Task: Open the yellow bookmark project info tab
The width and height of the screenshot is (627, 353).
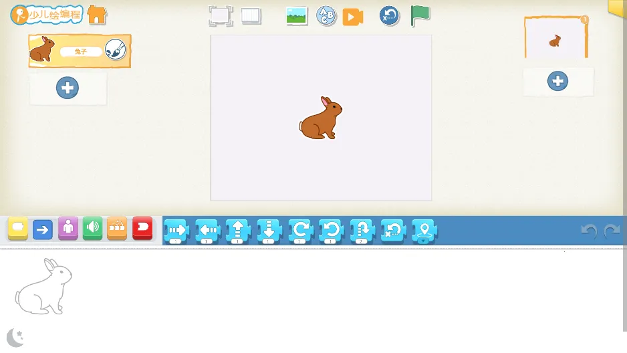Action: coord(617,8)
